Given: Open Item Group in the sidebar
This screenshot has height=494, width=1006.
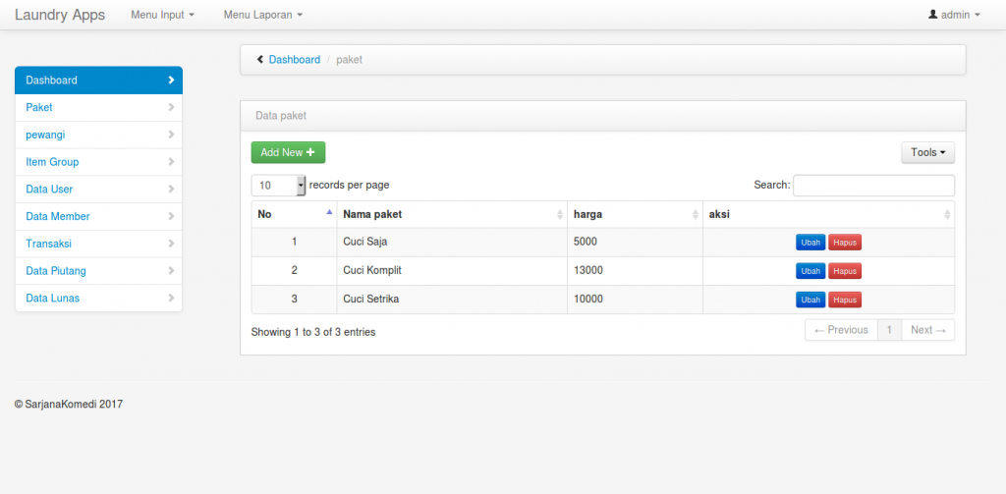Looking at the screenshot, I should point(99,162).
